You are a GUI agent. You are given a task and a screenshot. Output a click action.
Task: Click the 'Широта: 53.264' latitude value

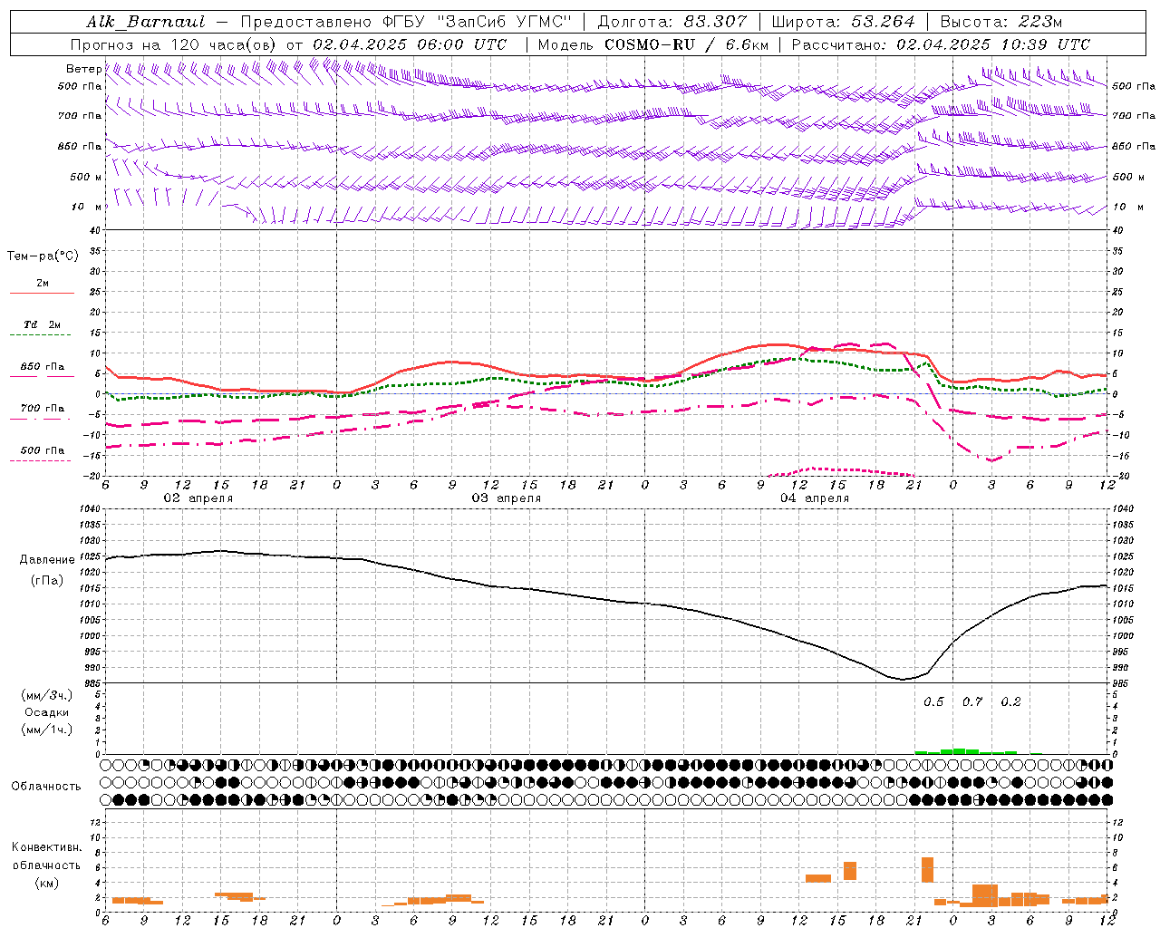click(843, 22)
